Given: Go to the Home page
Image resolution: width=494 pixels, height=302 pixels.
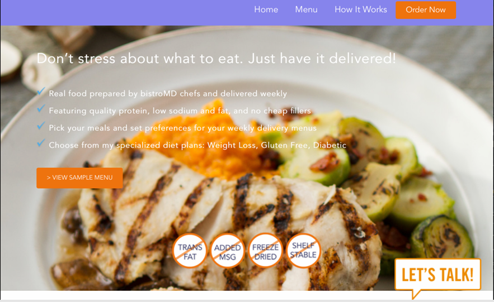Looking at the screenshot, I should 266,9.
